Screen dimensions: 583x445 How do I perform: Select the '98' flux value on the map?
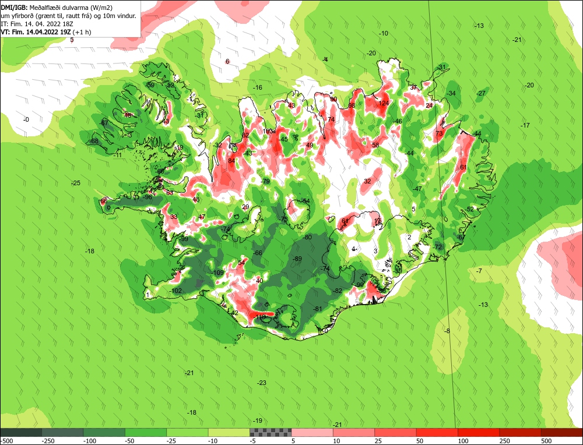pos(352,105)
